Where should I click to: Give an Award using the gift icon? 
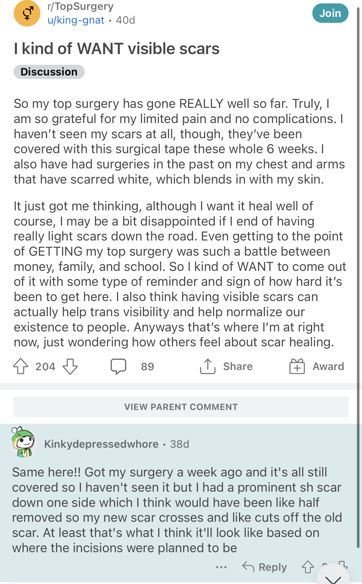[x=297, y=366]
